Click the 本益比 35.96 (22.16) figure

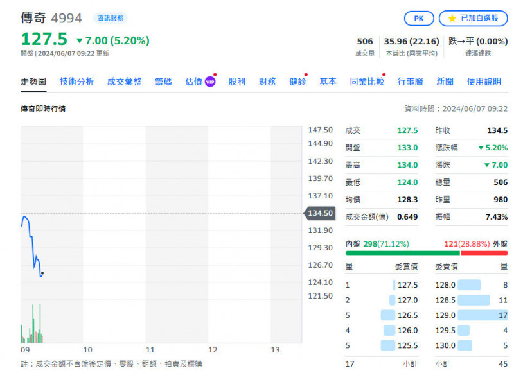point(411,42)
